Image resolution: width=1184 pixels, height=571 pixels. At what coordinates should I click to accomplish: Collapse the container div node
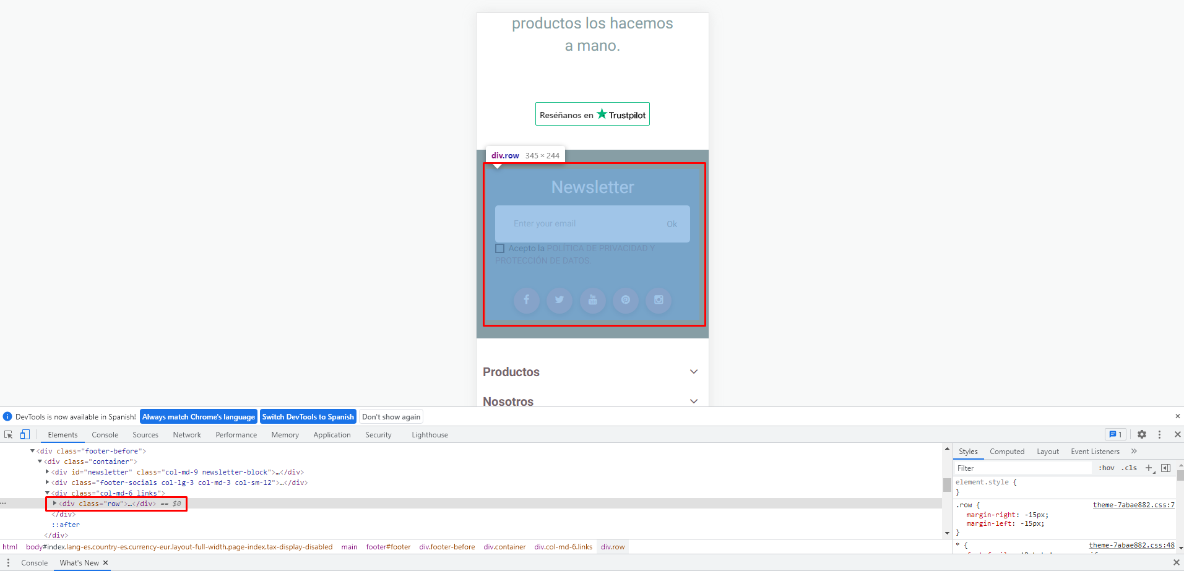coord(40,462)
